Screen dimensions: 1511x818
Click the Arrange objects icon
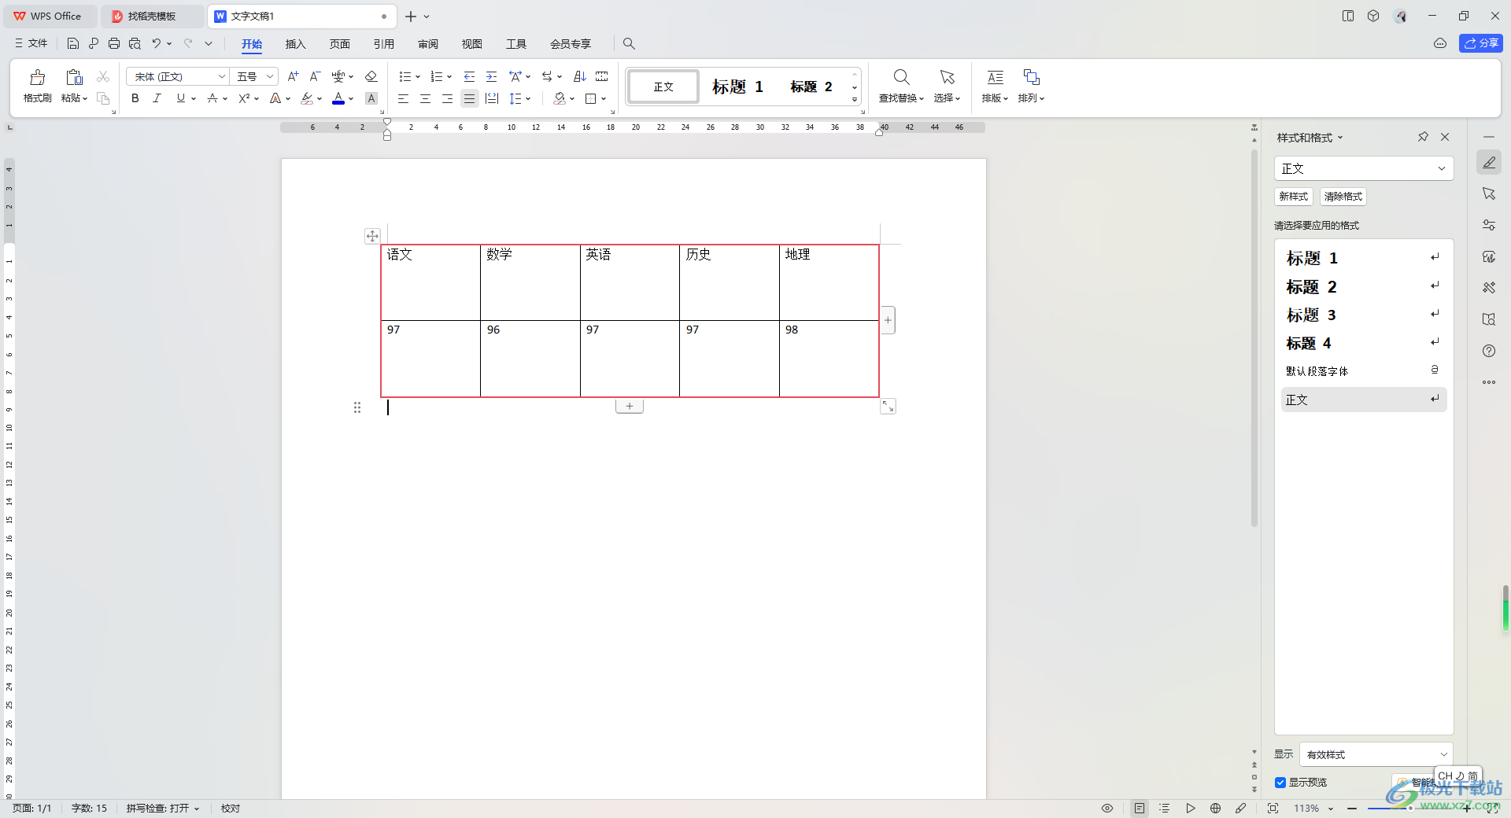[1031, 77]
